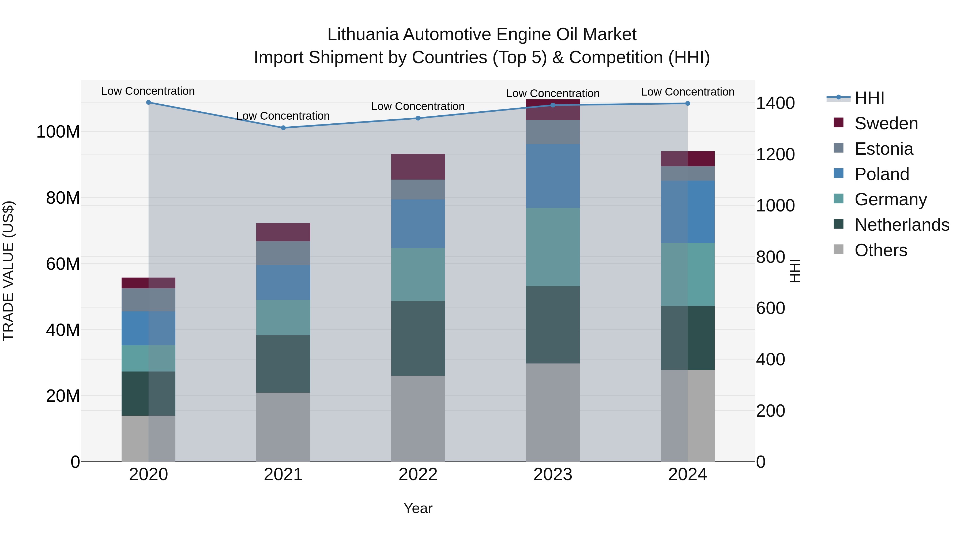Click the 100M trade value tick label
The image size is (964, 542).
(x=58, y=132)
